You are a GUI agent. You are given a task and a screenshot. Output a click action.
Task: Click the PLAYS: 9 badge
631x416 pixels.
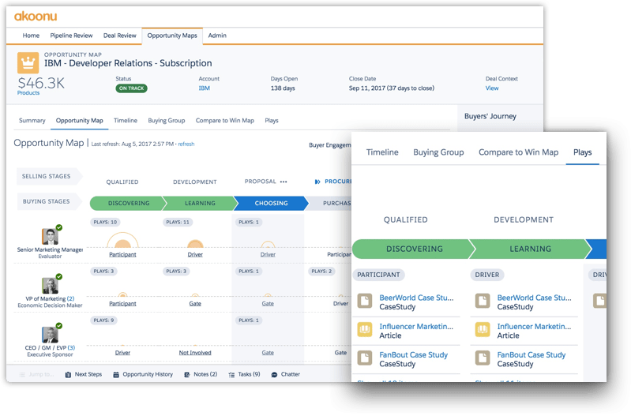click(x=103, y=320)
